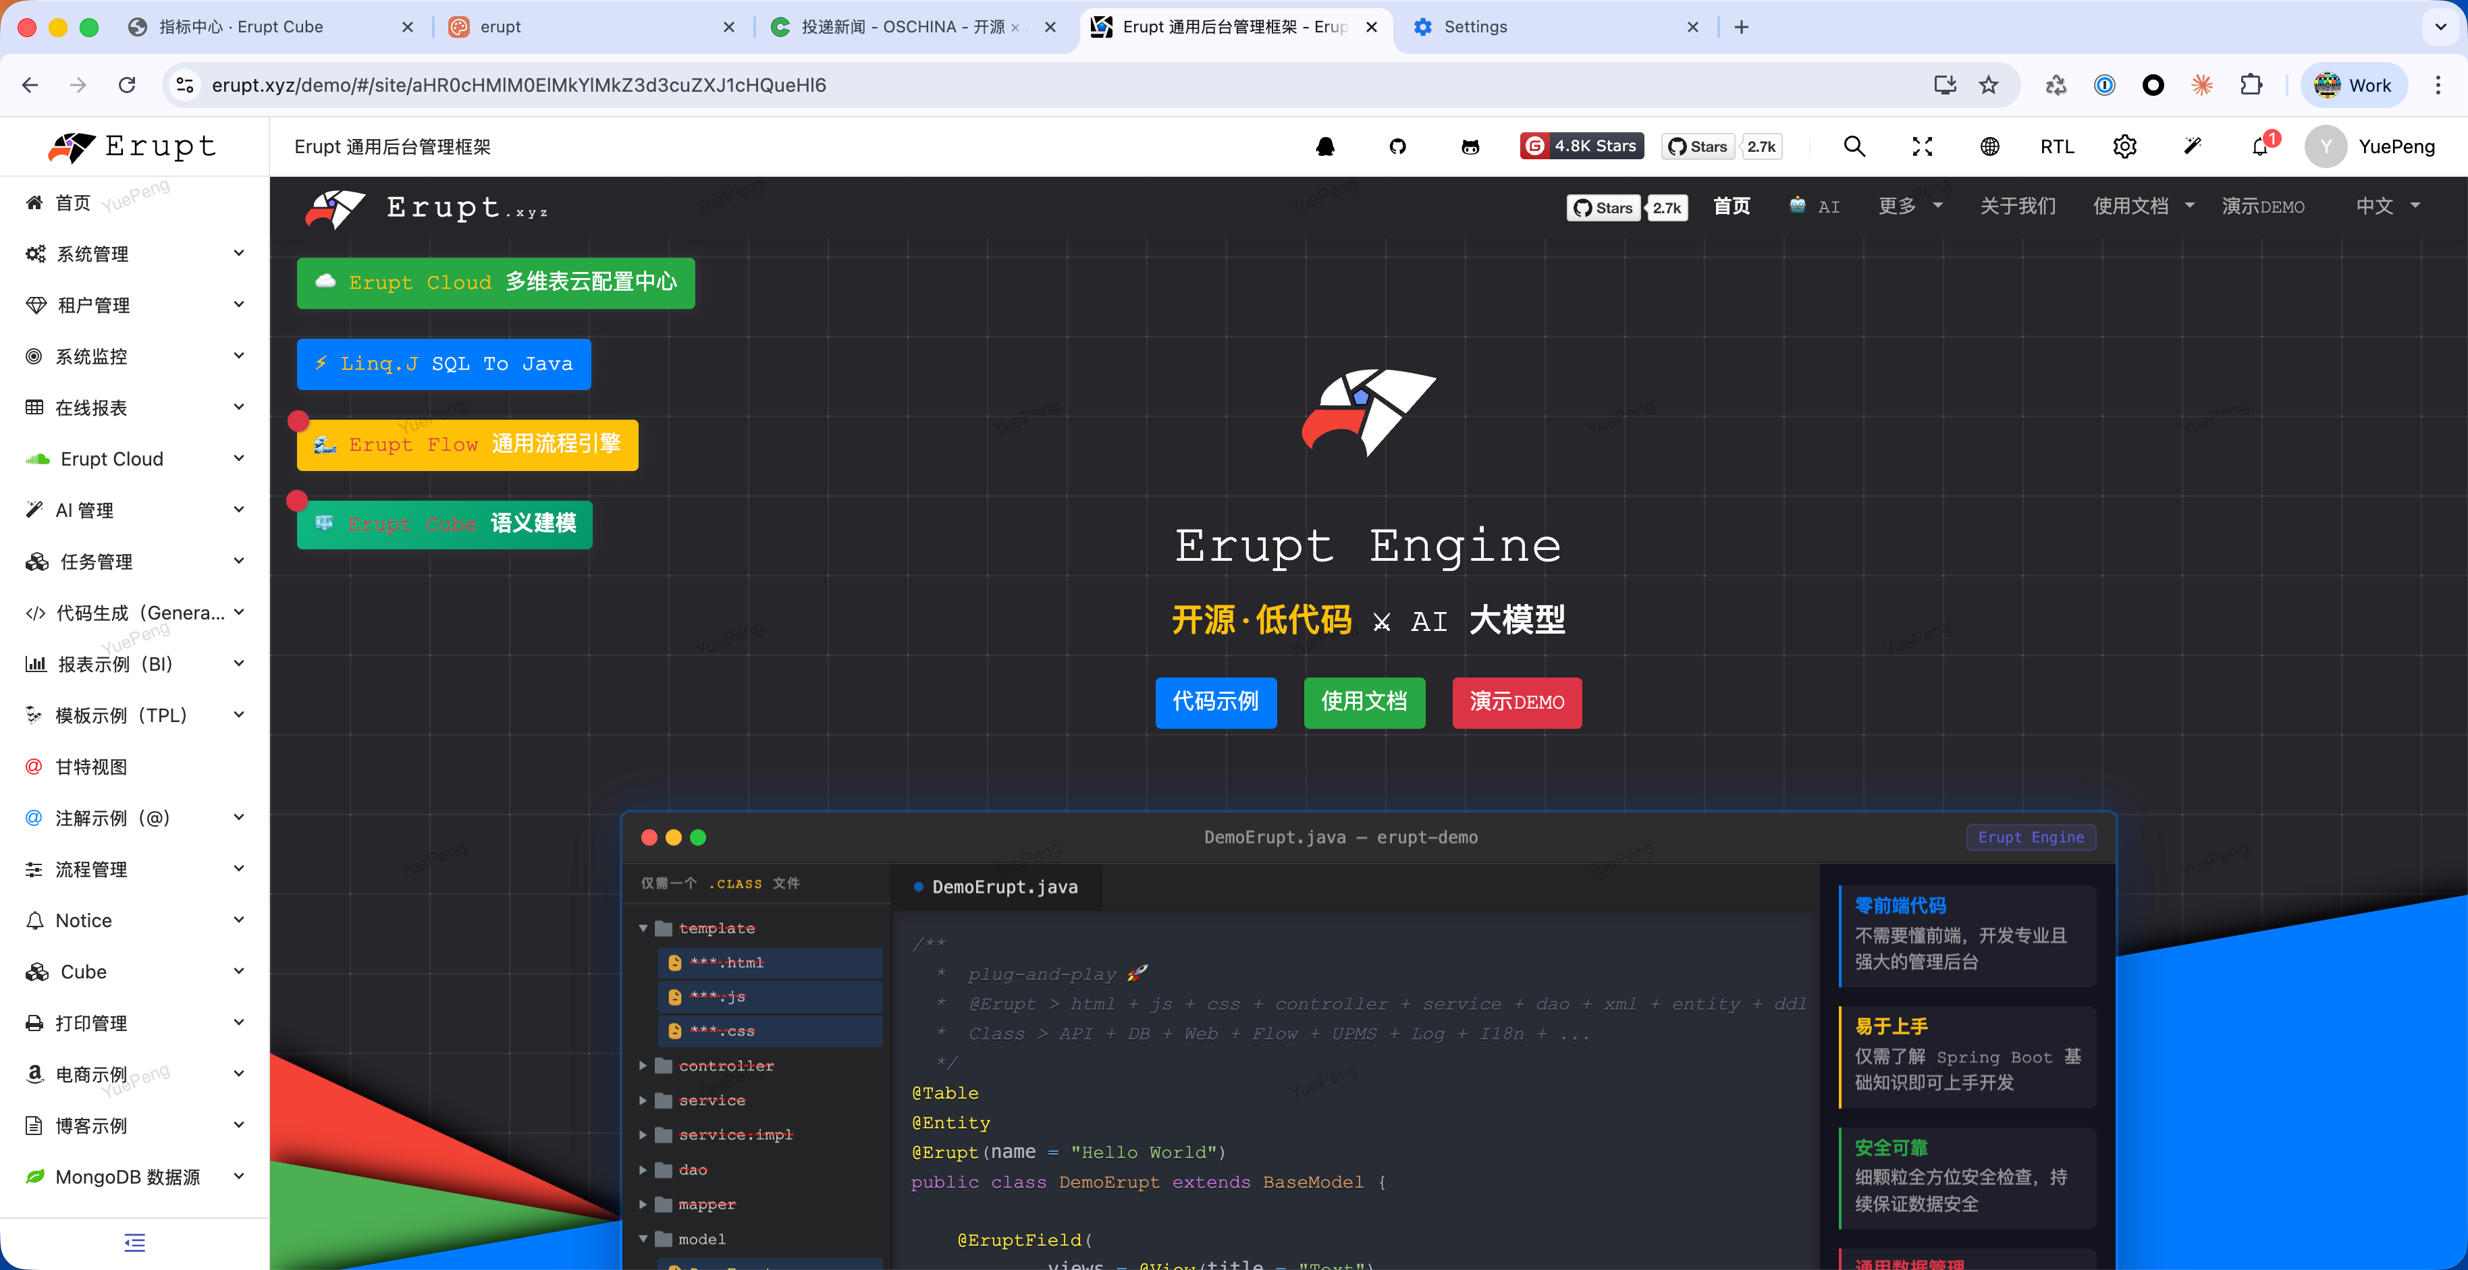
Task: Open the theme customization wand icon
Action: pos(2192,146)
